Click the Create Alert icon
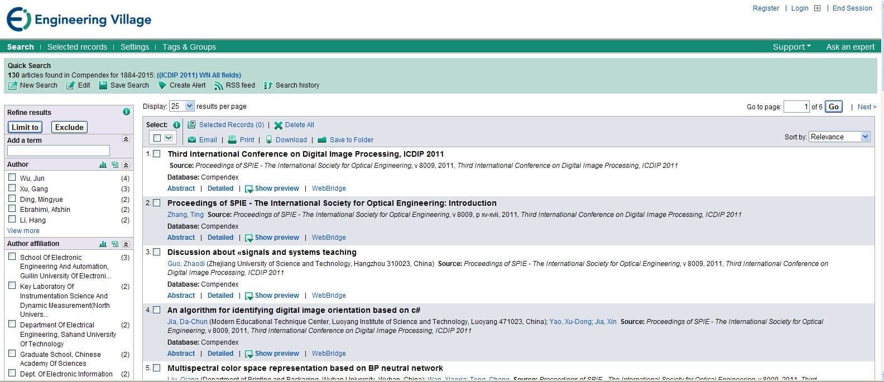 click(162, 85)
